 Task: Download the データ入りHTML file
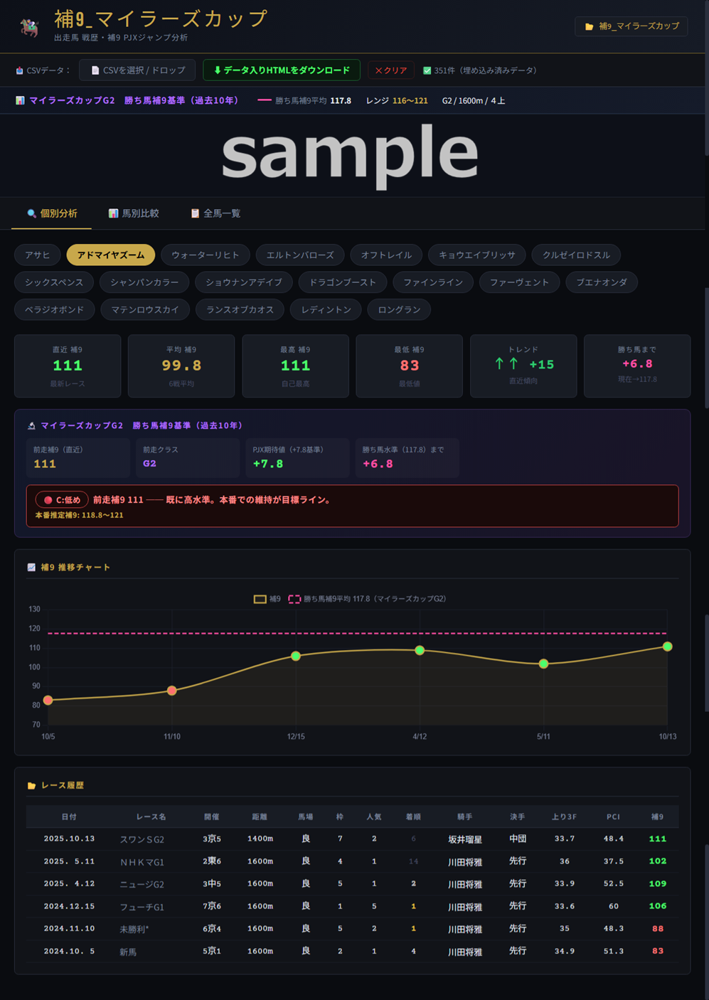click(x=281, y=70)
